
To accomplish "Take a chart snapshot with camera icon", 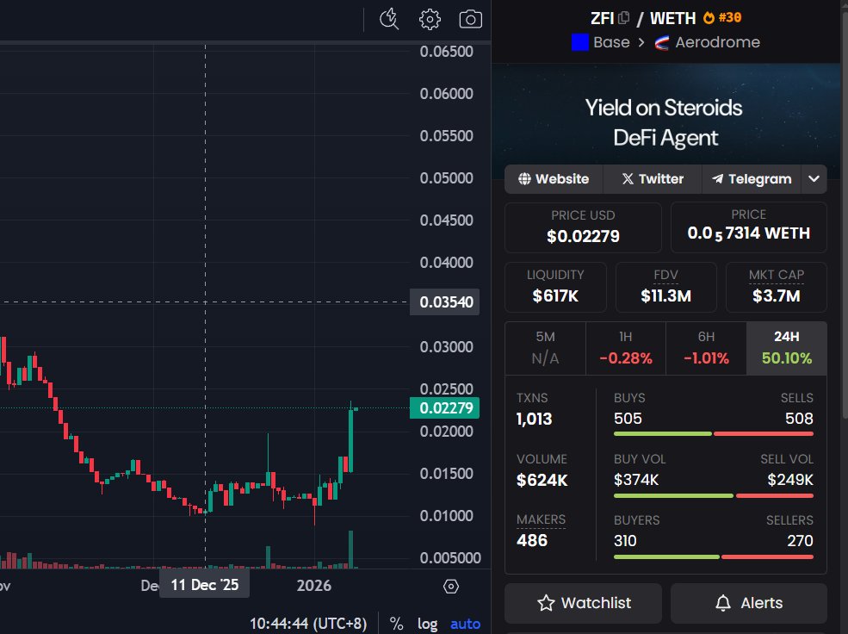I will (x=471, y=20).
